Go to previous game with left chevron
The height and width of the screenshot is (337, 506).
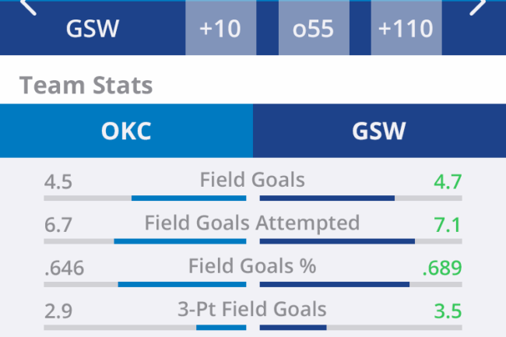(27, 7)
